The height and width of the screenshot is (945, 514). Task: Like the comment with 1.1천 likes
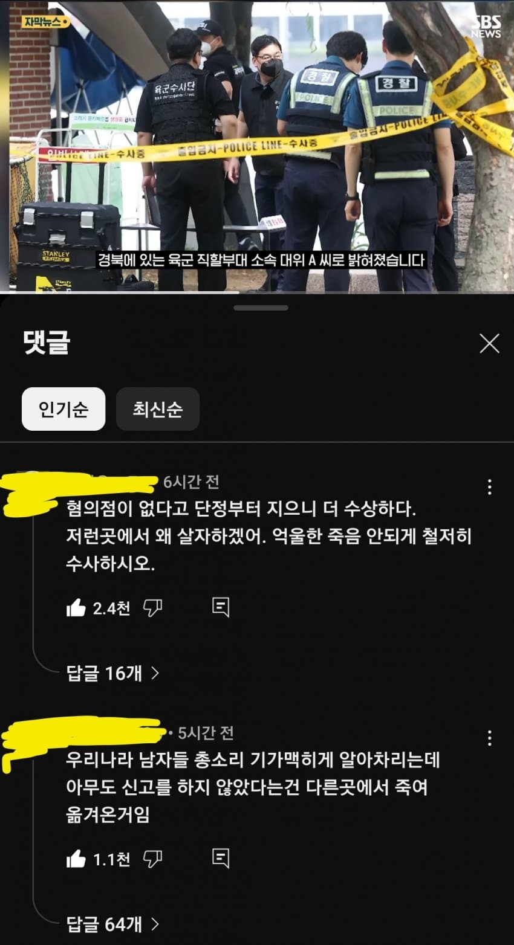[76, 859]
